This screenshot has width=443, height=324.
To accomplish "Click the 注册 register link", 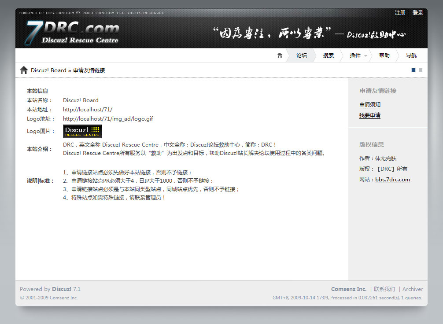I will [400, 12].
